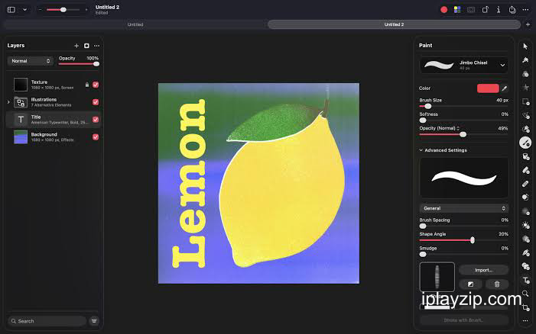
Task: Hide the Texture layer checkbox
Action: click(96, 85)
